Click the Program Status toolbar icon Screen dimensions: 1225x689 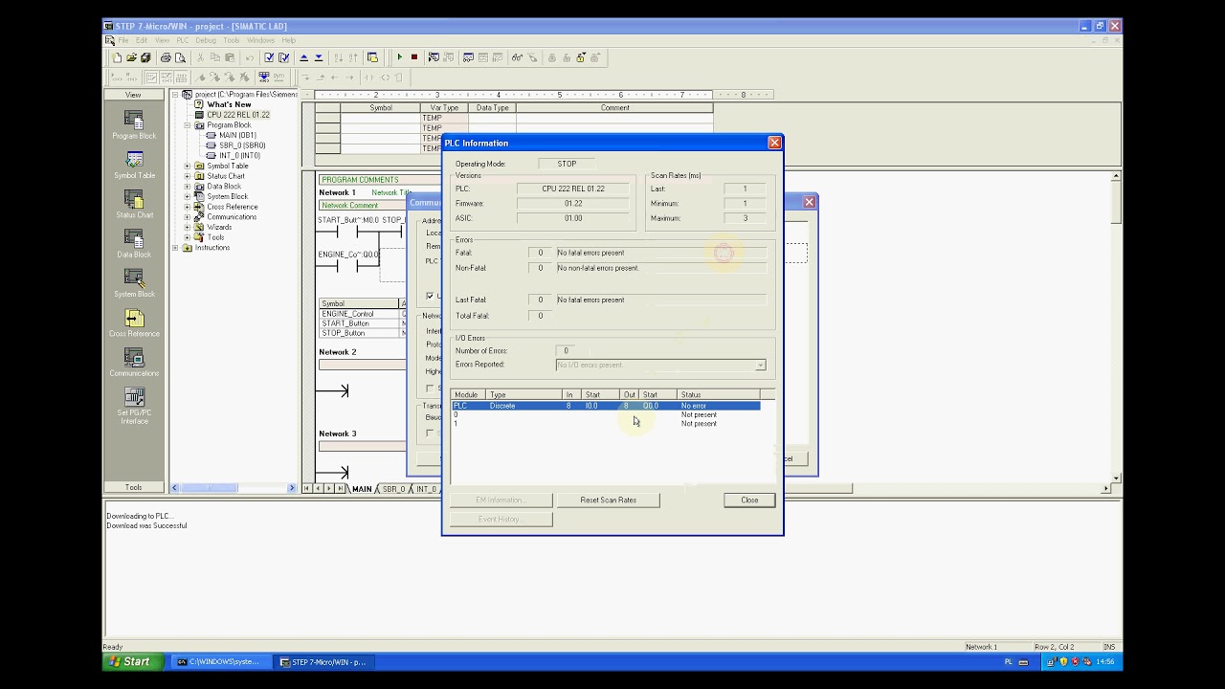(x=434, y=57)
